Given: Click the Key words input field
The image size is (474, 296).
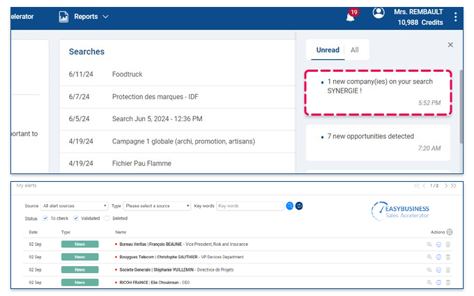Looking at the screenshot, I should click(x=250, y=206).
